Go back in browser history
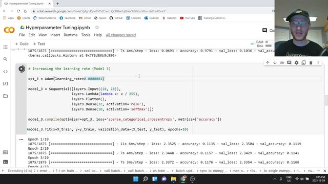Viewport: 328px width, 184px height. click(x=5, y=11)
